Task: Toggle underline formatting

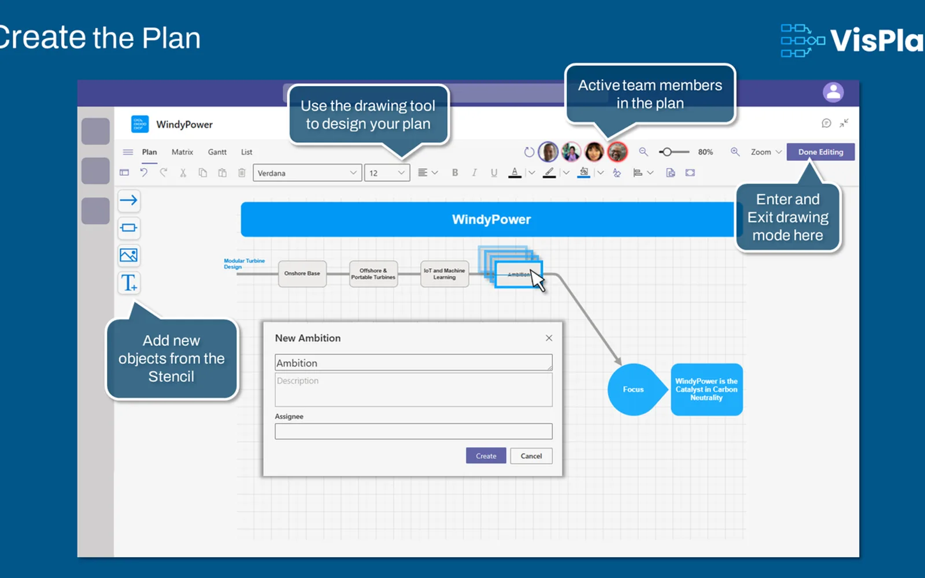Action: coord(494,172)
